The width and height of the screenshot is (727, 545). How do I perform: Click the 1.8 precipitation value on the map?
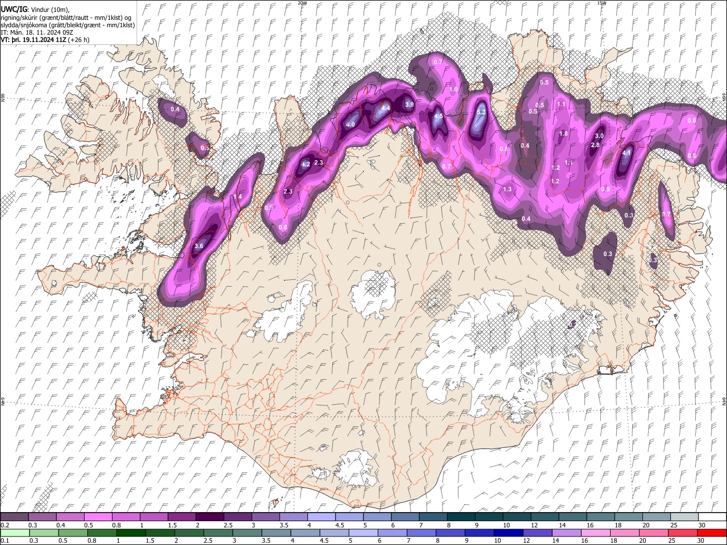[563, 133]
